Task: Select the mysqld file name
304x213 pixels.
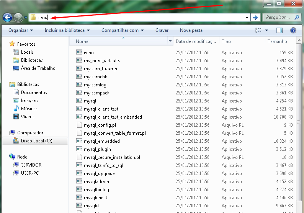Action: 91,206
